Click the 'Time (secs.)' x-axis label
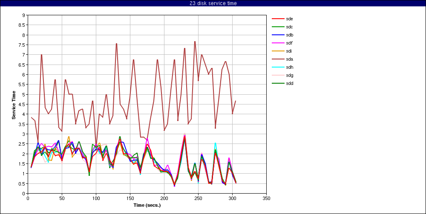This screenshot has width=426, height=214. 147,205
